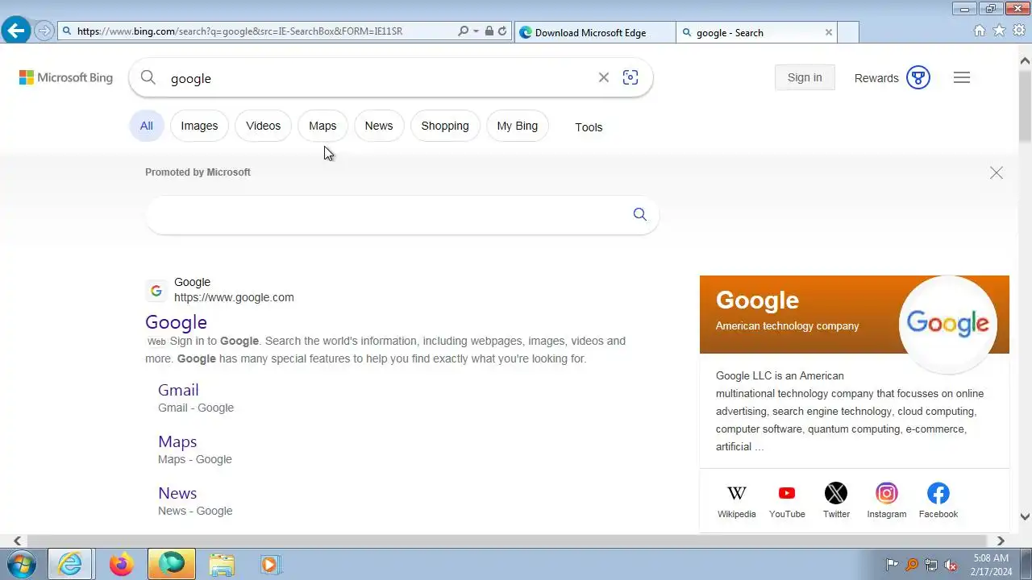This screenshot has width=1032, height=580.
Task: Click the Sign in button
Action: coord(805,77)
